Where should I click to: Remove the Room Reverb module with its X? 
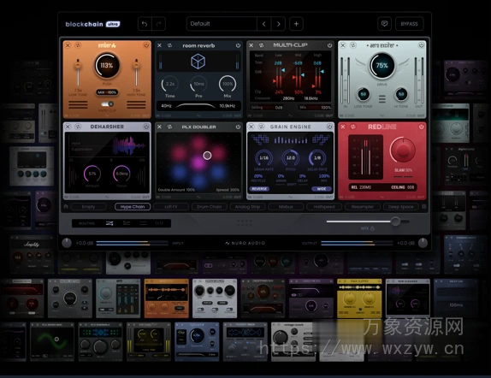tap(159, 45)
